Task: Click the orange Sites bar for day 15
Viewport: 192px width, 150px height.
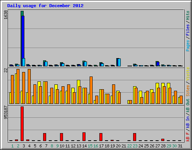Action: click(x=91, y=90)
